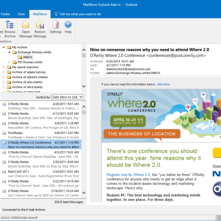This screenshot has width=221, height=221.
Task: Click the sender address conferences@post.oreilly.com
Action: pos(176,56)
